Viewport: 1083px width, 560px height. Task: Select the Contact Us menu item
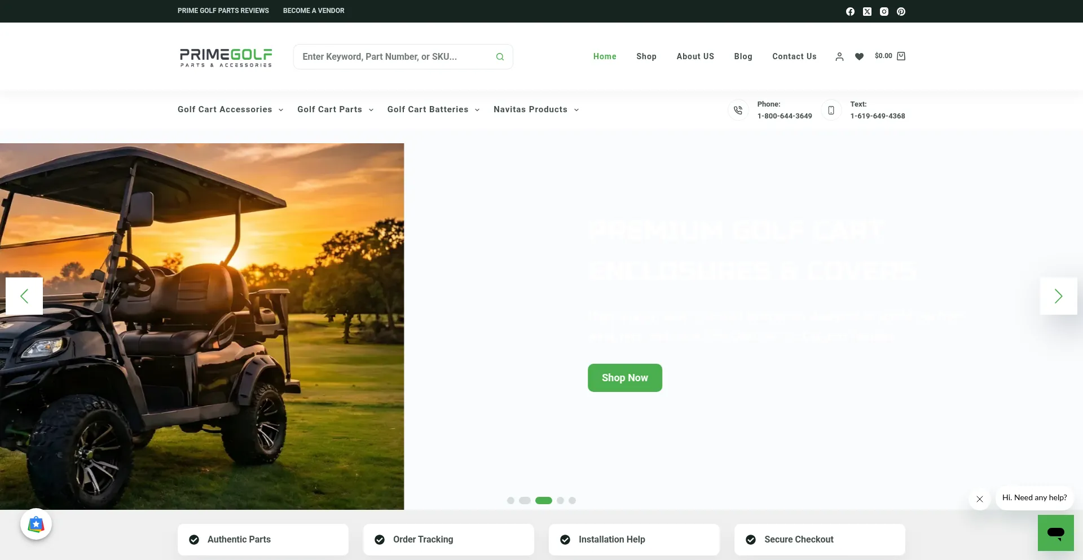click(794, 56)
